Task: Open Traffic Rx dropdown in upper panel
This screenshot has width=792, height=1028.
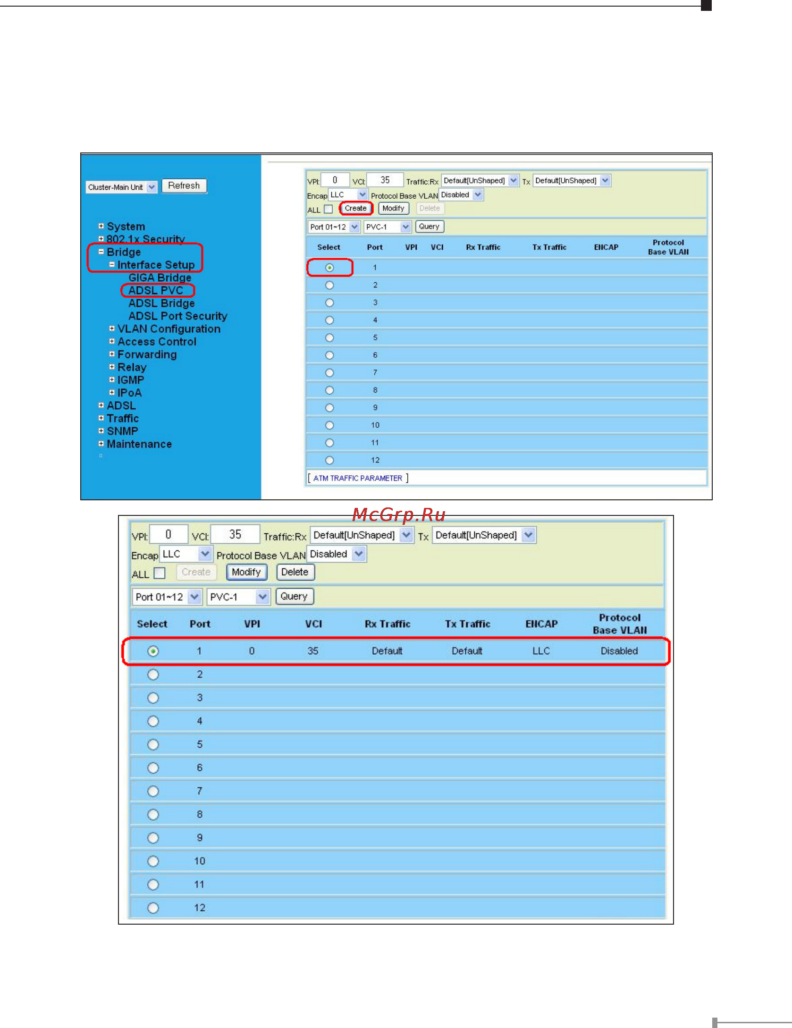Action: click(480, 181)
